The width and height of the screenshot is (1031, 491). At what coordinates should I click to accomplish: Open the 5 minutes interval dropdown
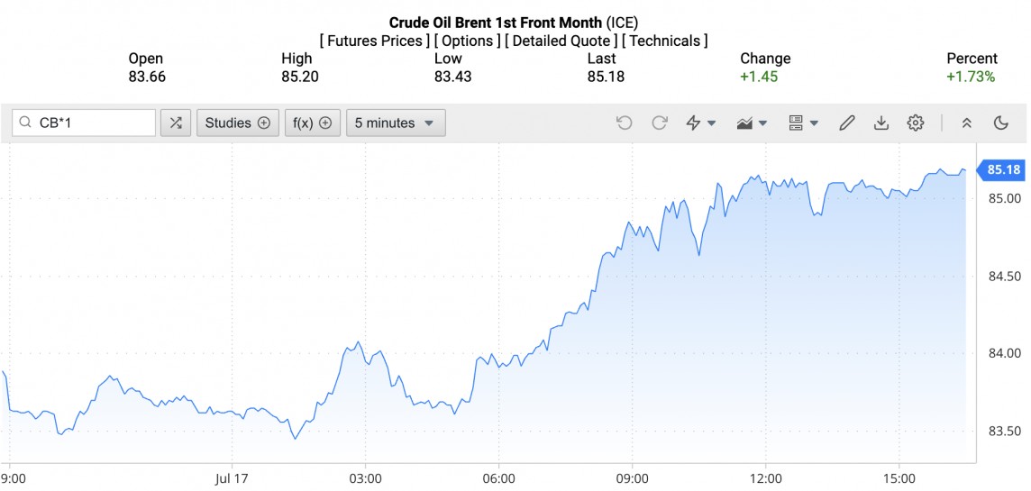pyautogui.click(x=395, y=123)
